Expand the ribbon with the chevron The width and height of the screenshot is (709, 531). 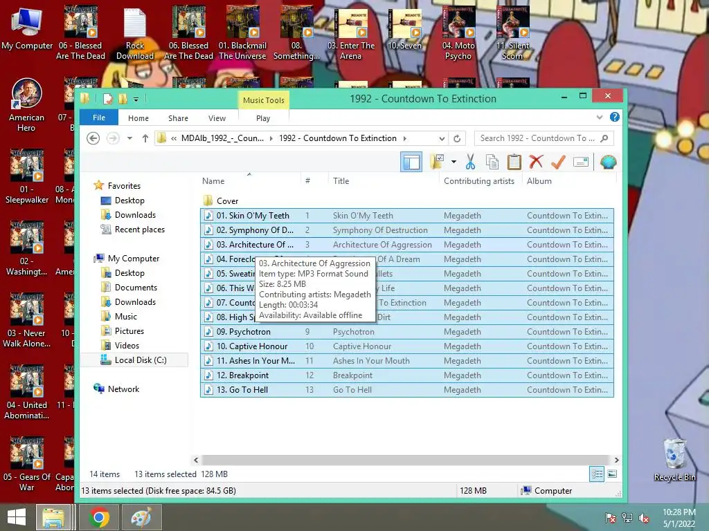(600, 118)
